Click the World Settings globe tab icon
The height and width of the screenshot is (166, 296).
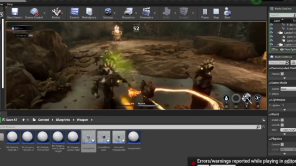[x=272, y=57]
